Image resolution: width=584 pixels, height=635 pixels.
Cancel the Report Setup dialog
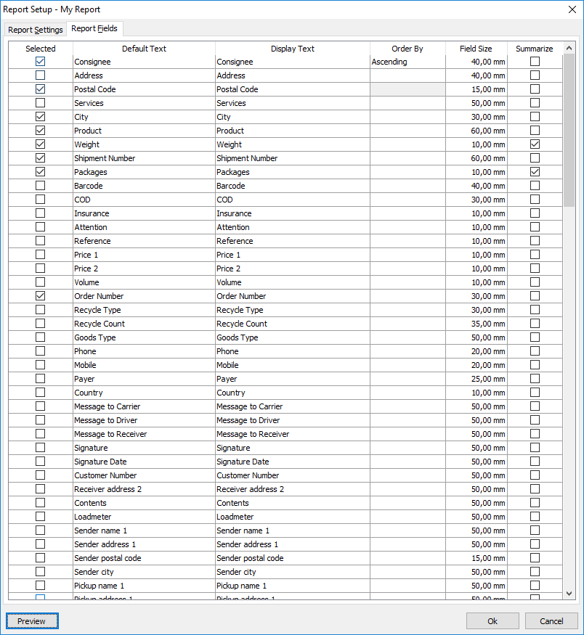coord(551,620)
